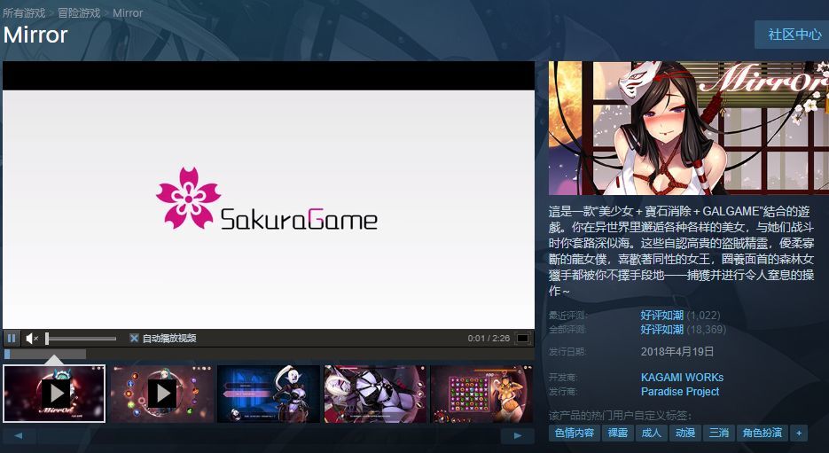Viewport: 829px width, 453px height.
Task: Select the 成人 tag
Action: coord(651,433)
